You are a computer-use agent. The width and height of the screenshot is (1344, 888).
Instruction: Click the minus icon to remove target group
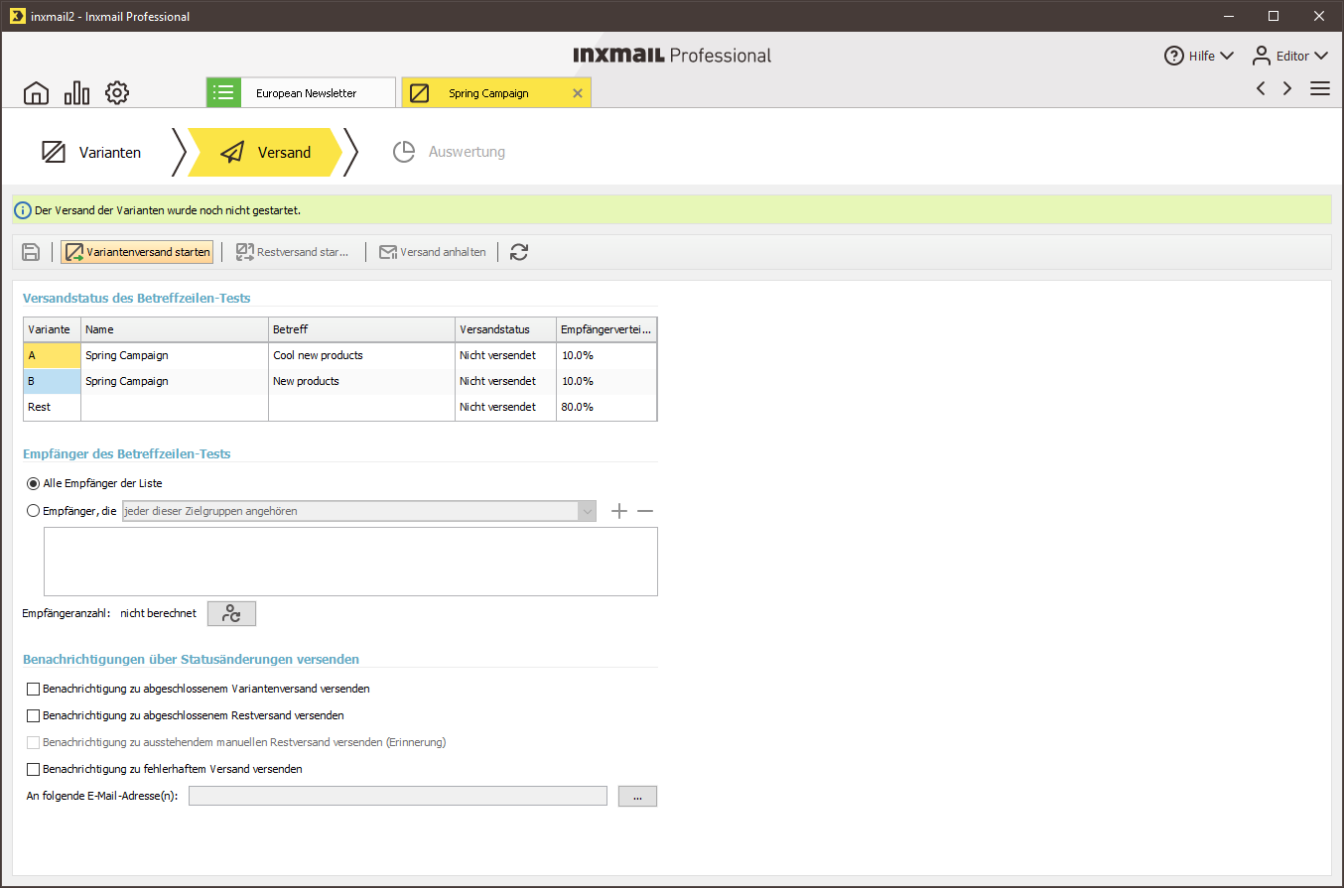click(645, 511)
